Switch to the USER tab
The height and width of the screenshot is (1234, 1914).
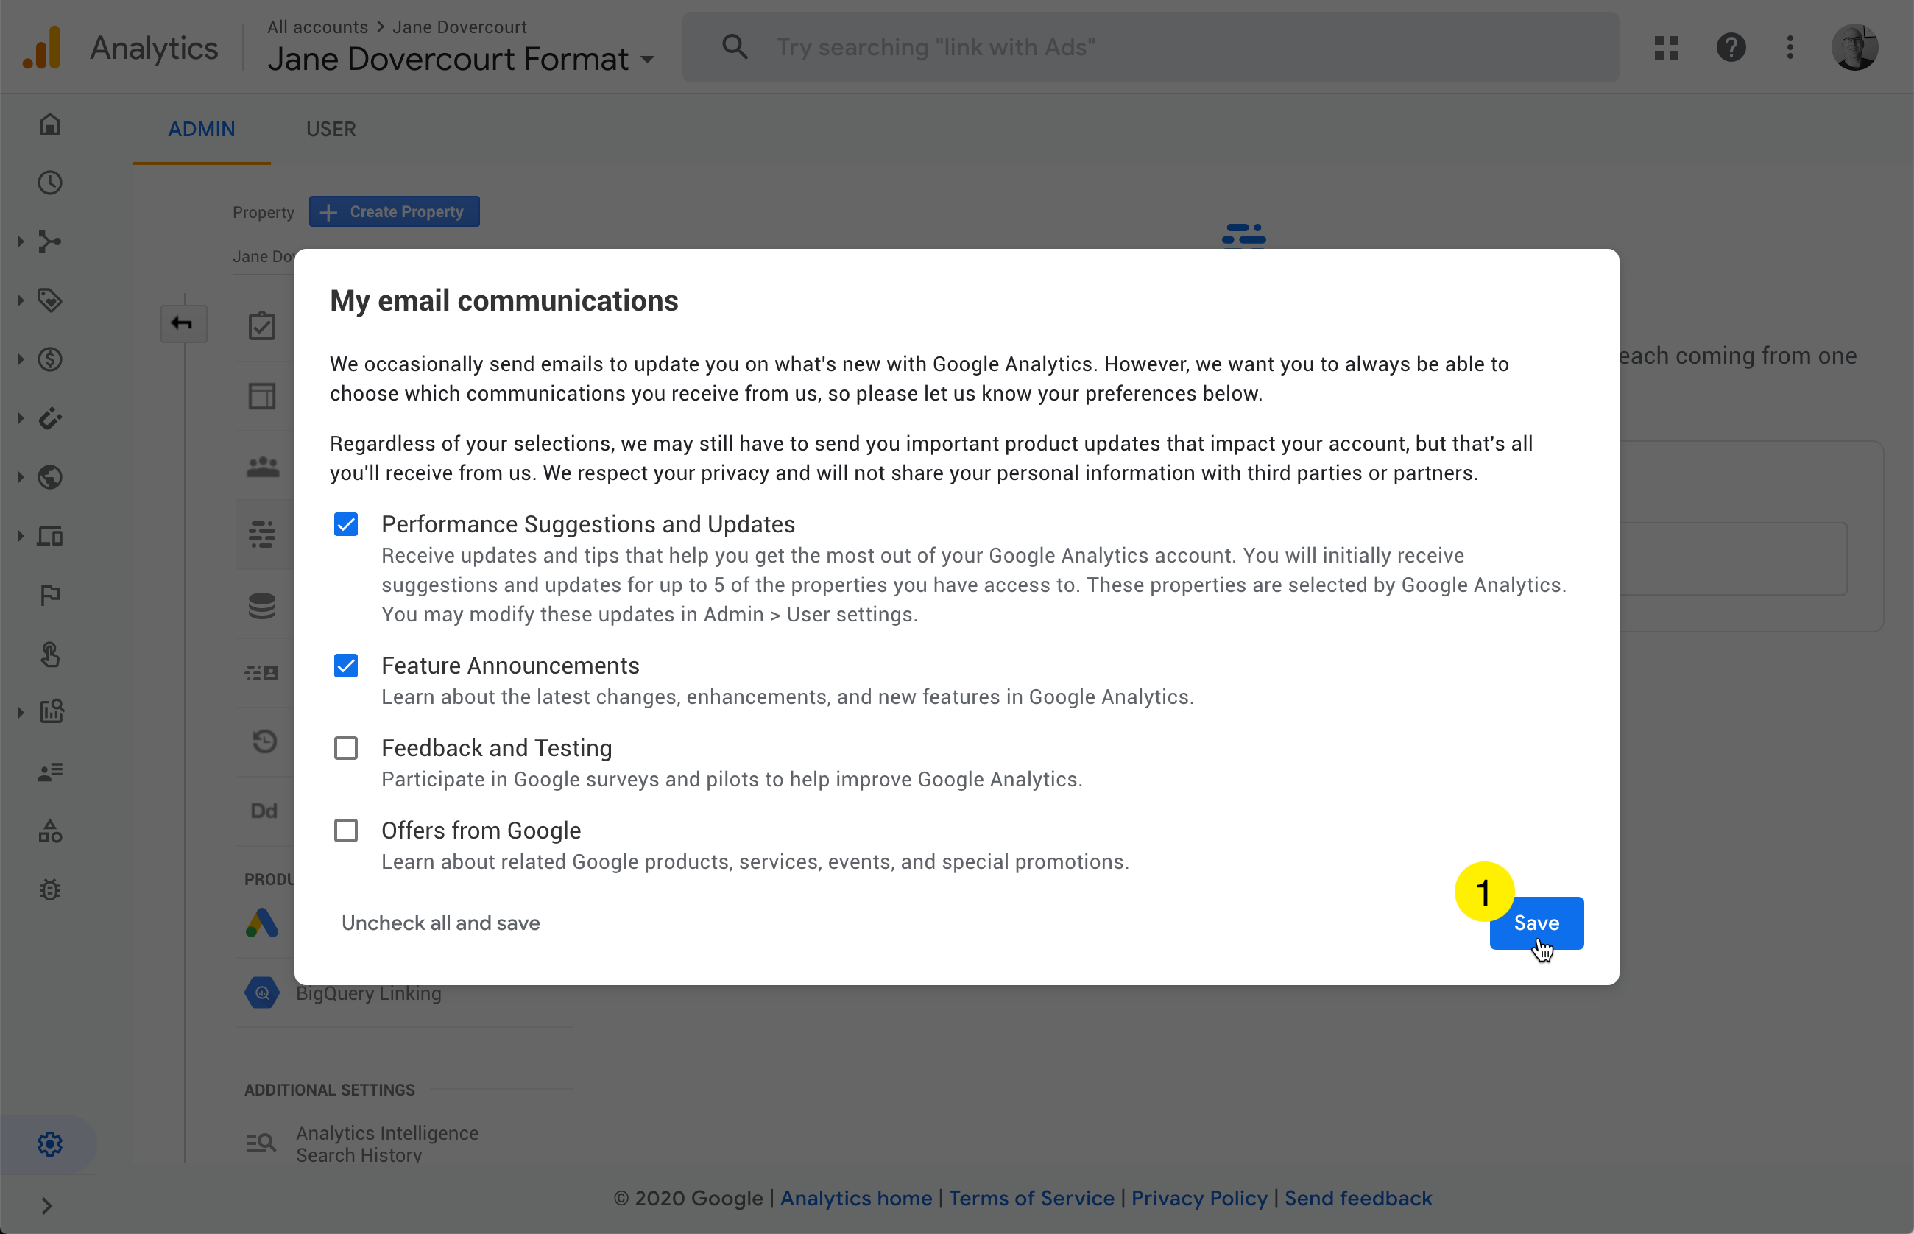tap(331, 129)
